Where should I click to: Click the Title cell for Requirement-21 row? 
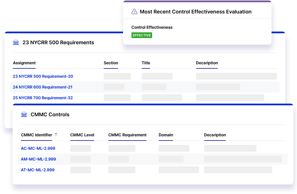coord(154,87)
